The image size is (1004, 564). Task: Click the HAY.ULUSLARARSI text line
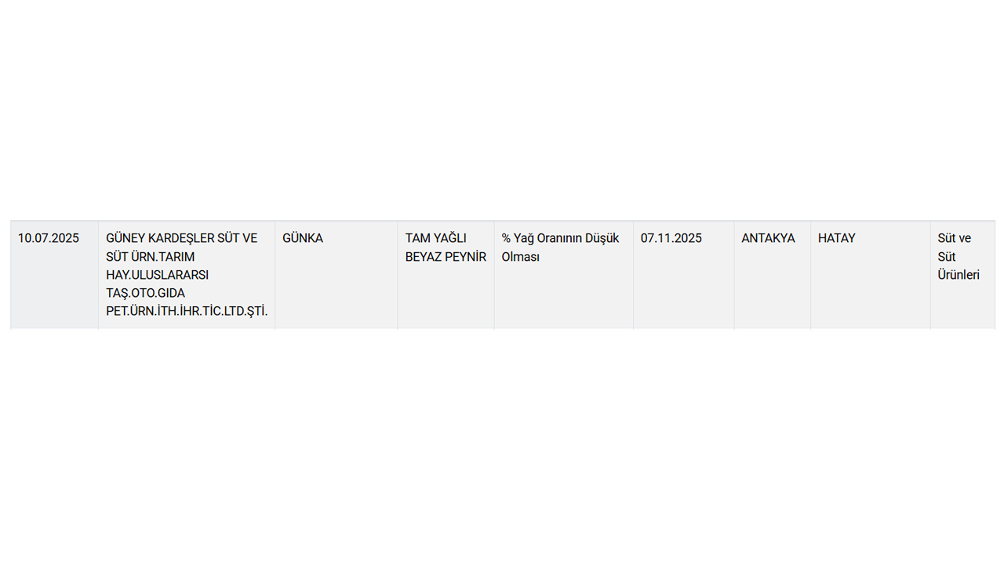(x=157, y=275)
